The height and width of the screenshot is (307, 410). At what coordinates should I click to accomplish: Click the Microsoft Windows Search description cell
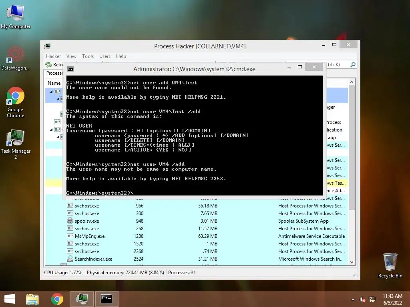311,259
